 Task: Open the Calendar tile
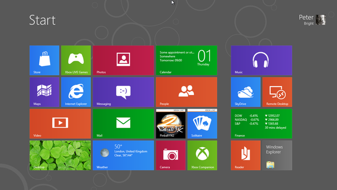click(x=186, y=60)
